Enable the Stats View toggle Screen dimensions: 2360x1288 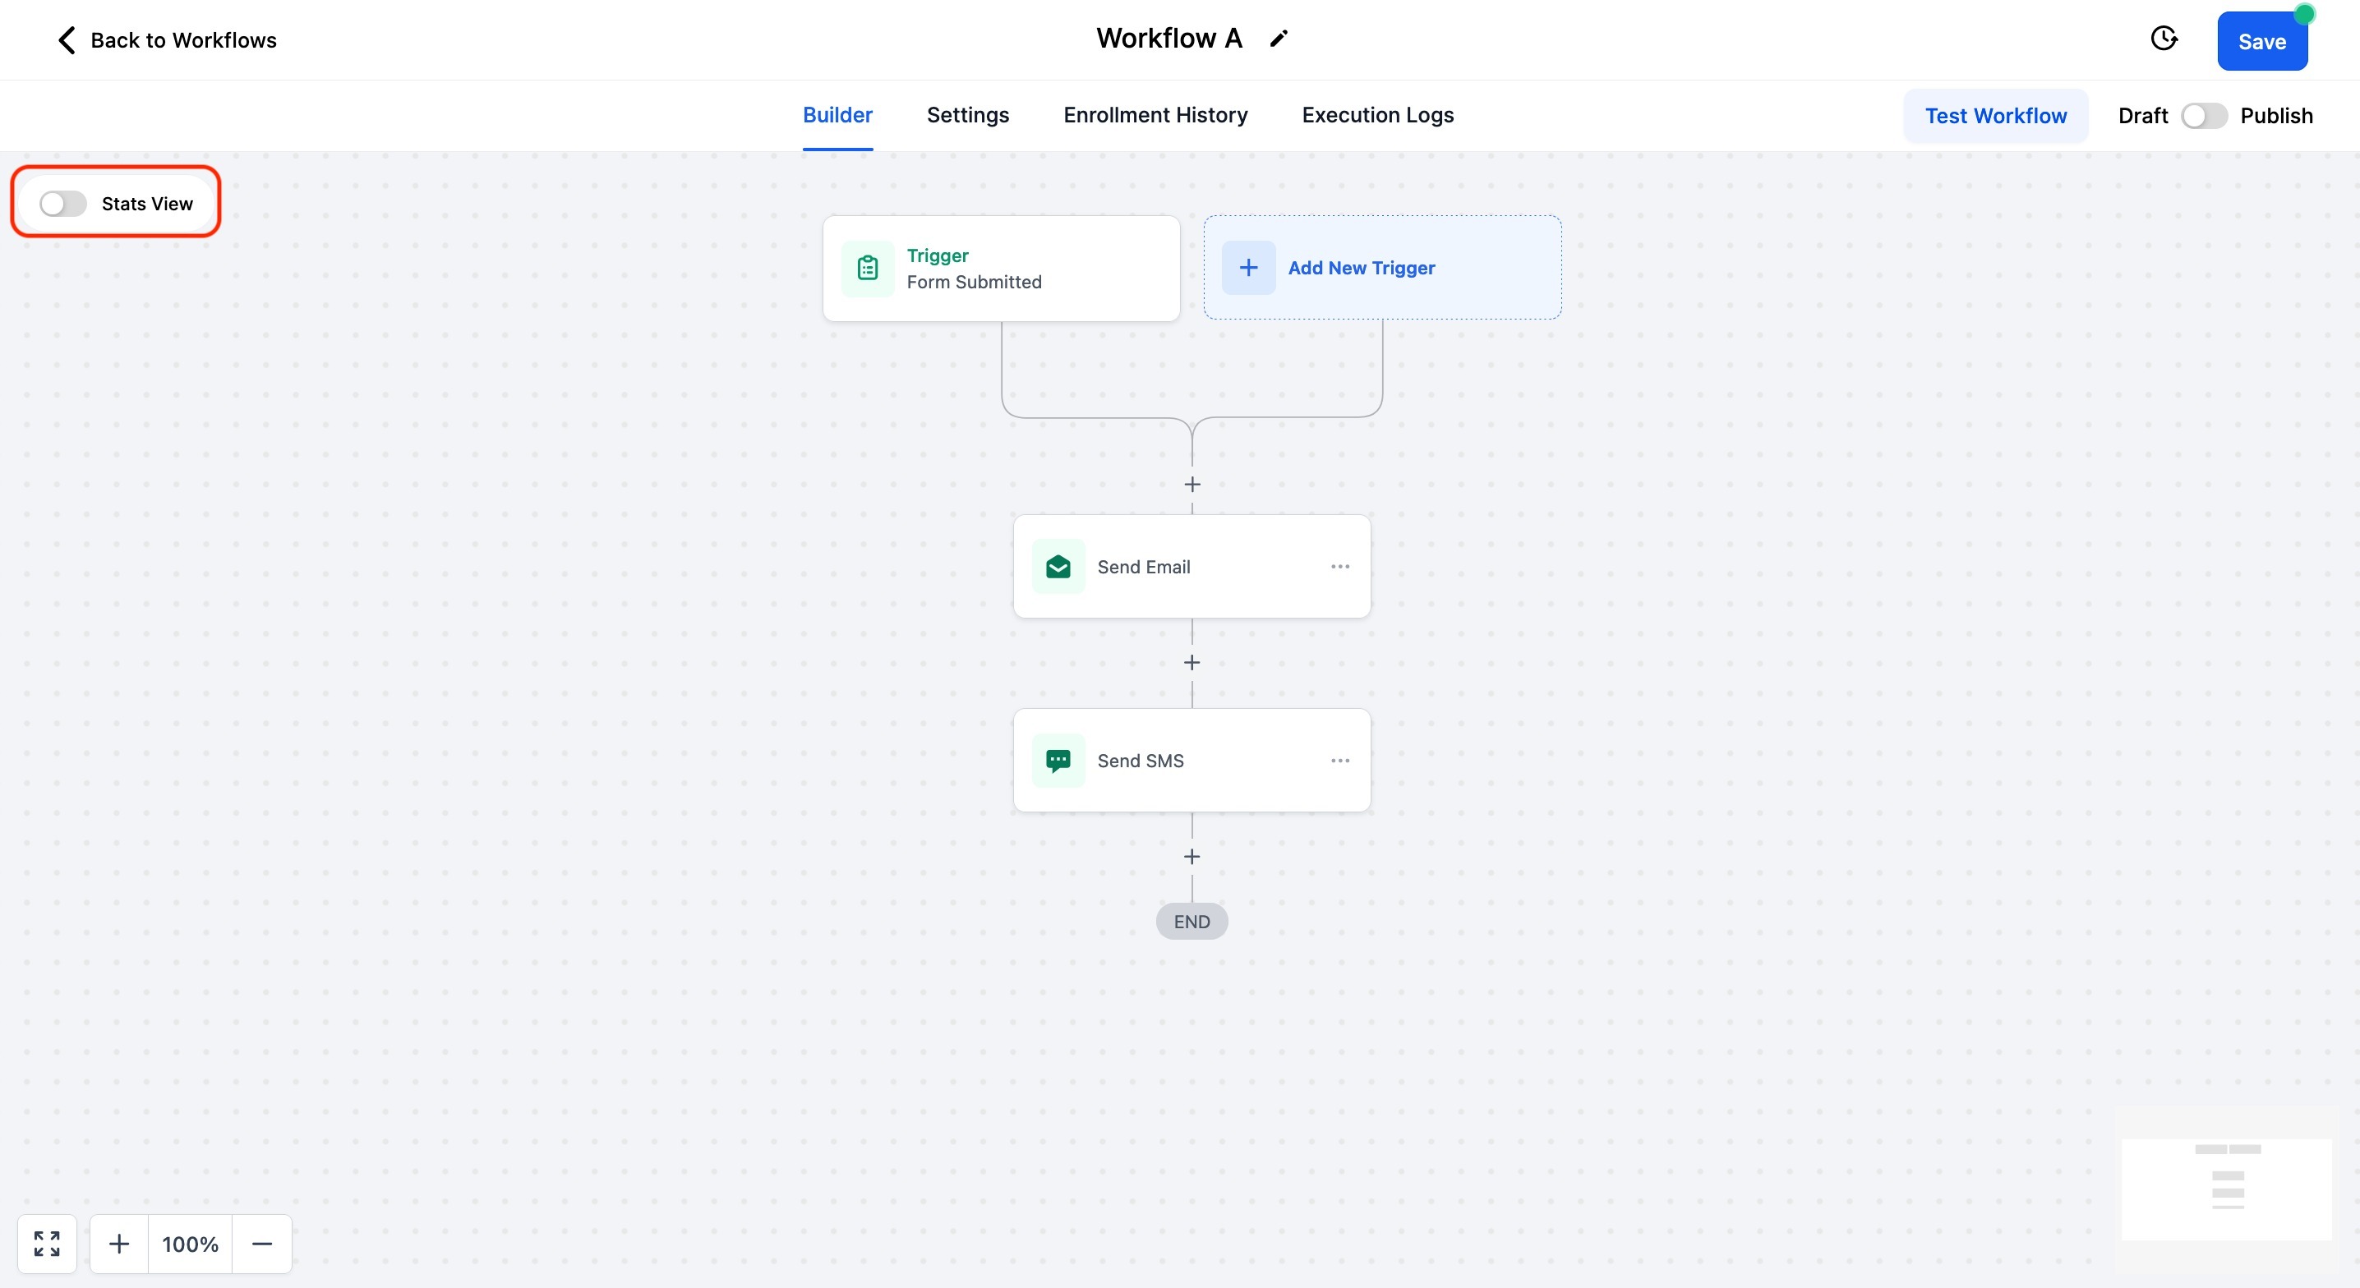coord(63,204)
